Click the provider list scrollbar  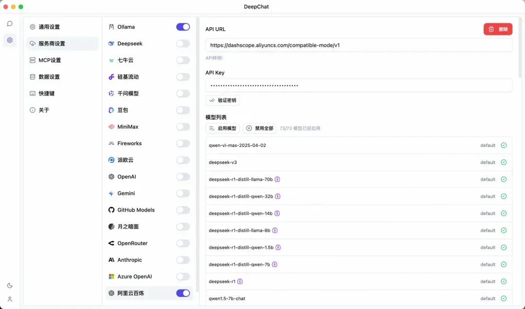[x=197, y=154]
